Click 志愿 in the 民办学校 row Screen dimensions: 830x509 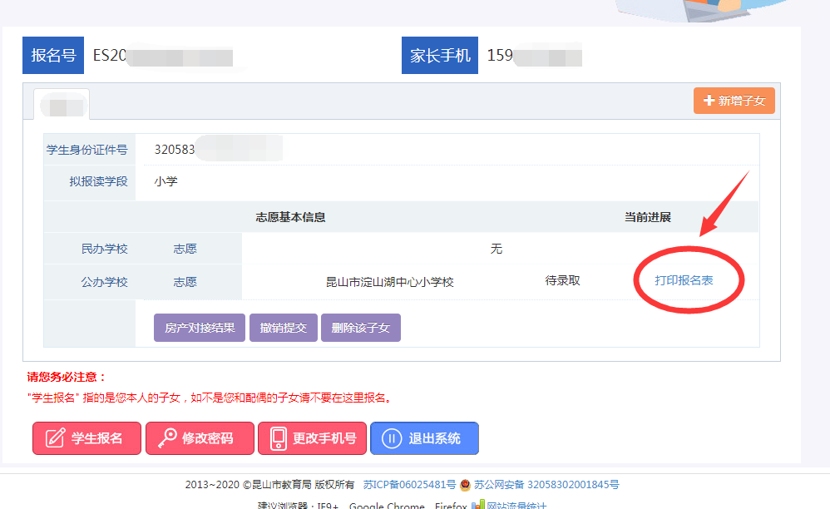pos(185,249)
